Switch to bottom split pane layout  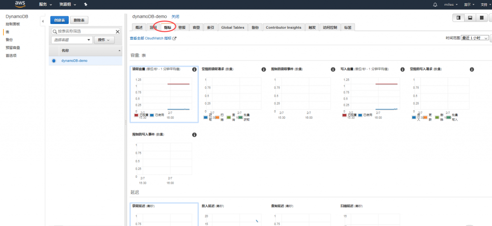(470, 18)
